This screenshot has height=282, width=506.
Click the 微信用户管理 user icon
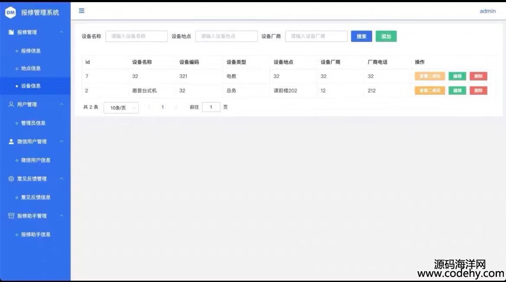(x=11, y=141)
